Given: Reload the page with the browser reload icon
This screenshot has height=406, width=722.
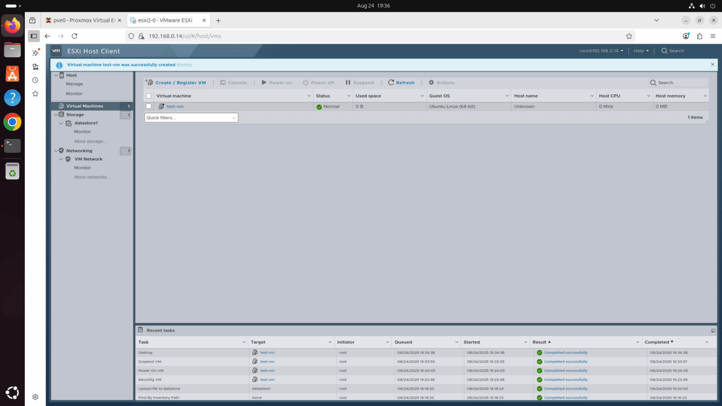Looking at the screenshot, I should (74, 36).
